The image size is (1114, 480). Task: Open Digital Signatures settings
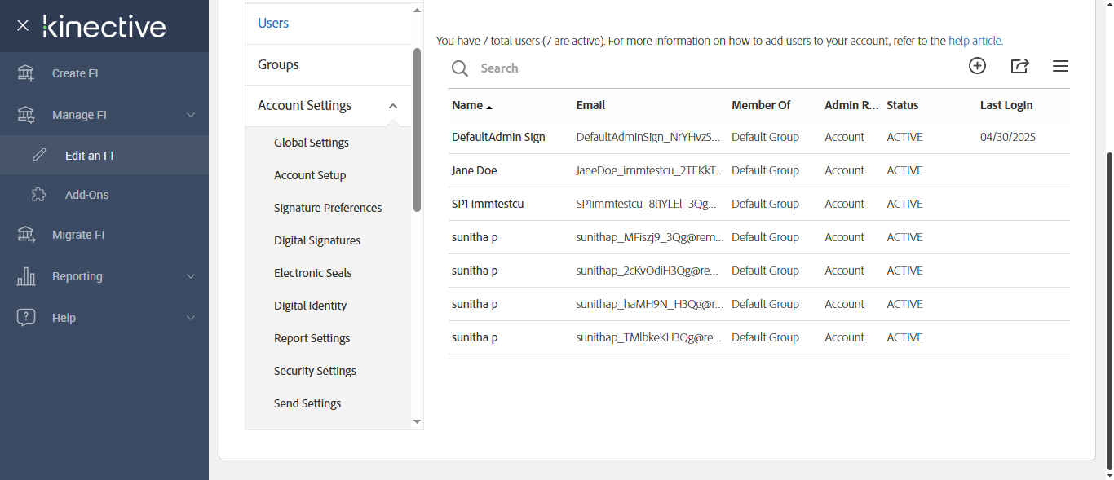317,240
